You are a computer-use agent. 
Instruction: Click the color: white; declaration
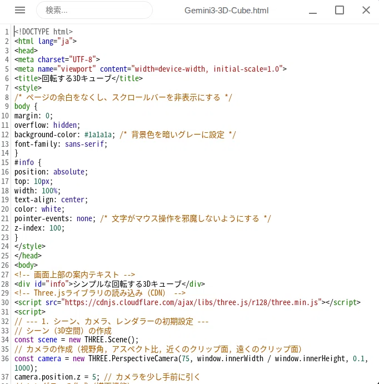[39, 209]
